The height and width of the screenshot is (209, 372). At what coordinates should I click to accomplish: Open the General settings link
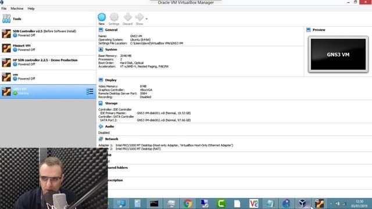coord(111,30)
